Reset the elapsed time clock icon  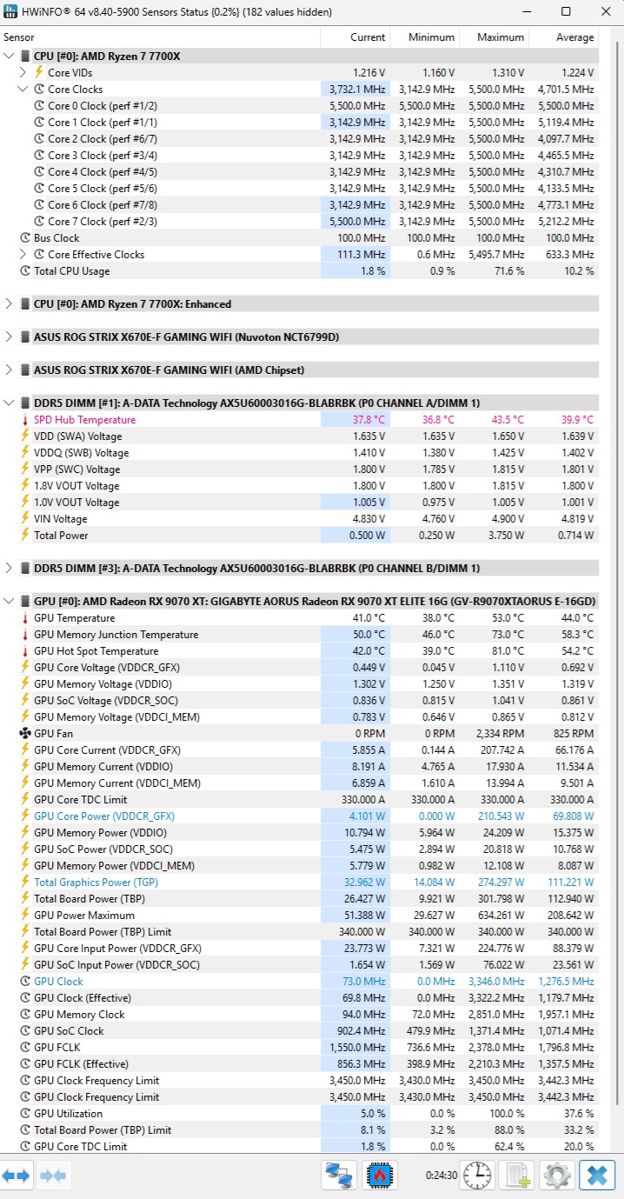pyautogui.click(x=477, y=1176)
